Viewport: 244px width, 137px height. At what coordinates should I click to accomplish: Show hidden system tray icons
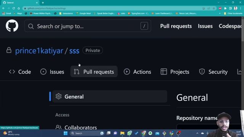pos(197,133)
